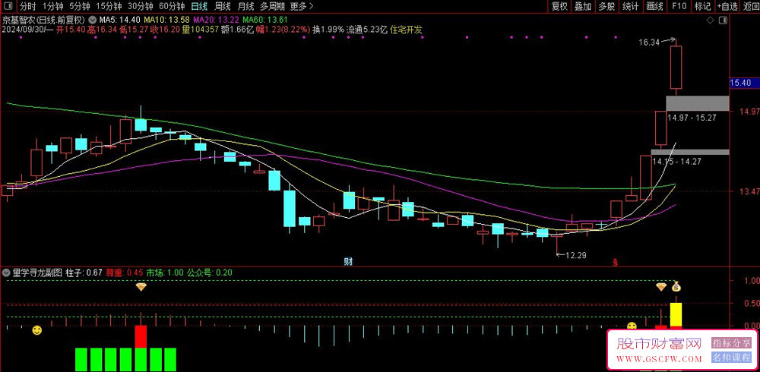Click the red dollar marker under chart
This screenshot has width=760, height=372.
[615, 263]
